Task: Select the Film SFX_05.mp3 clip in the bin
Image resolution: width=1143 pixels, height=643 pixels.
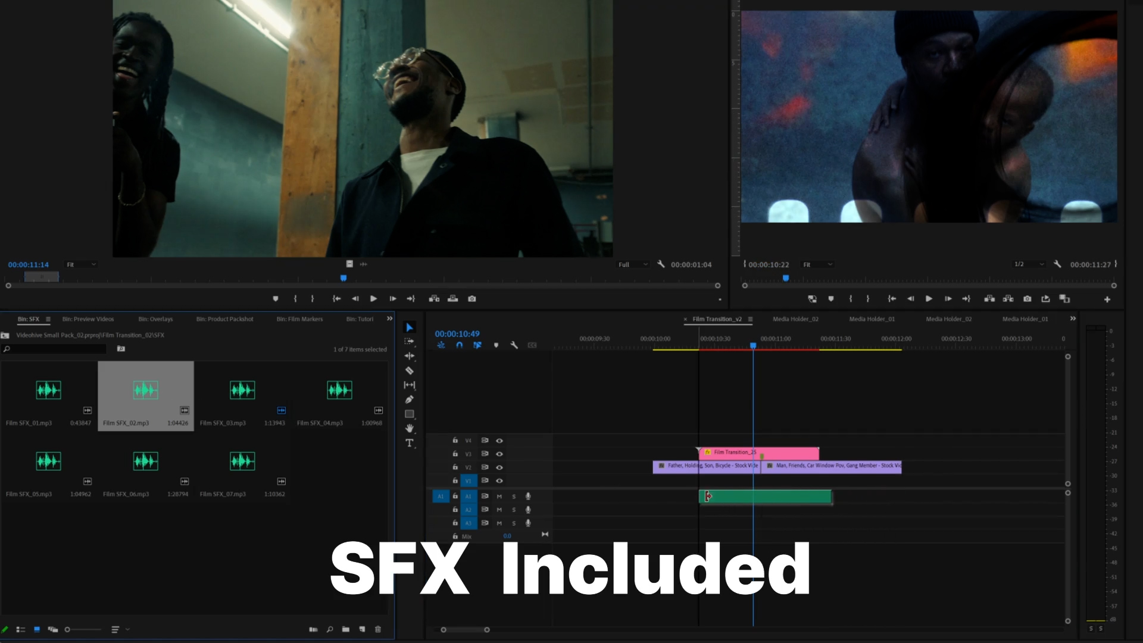Action: pos(49,461)
